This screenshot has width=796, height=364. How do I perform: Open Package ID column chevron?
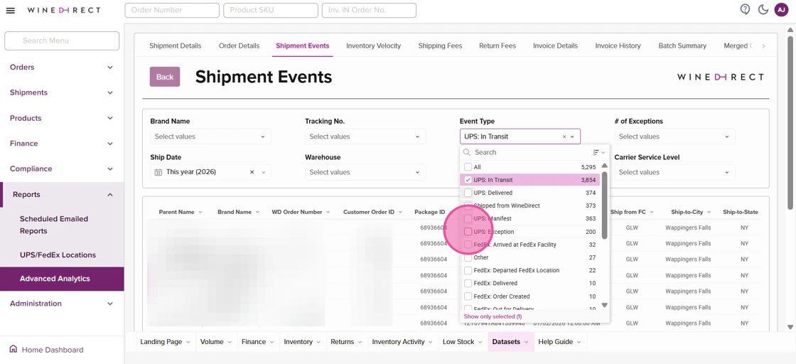(451, 212)
